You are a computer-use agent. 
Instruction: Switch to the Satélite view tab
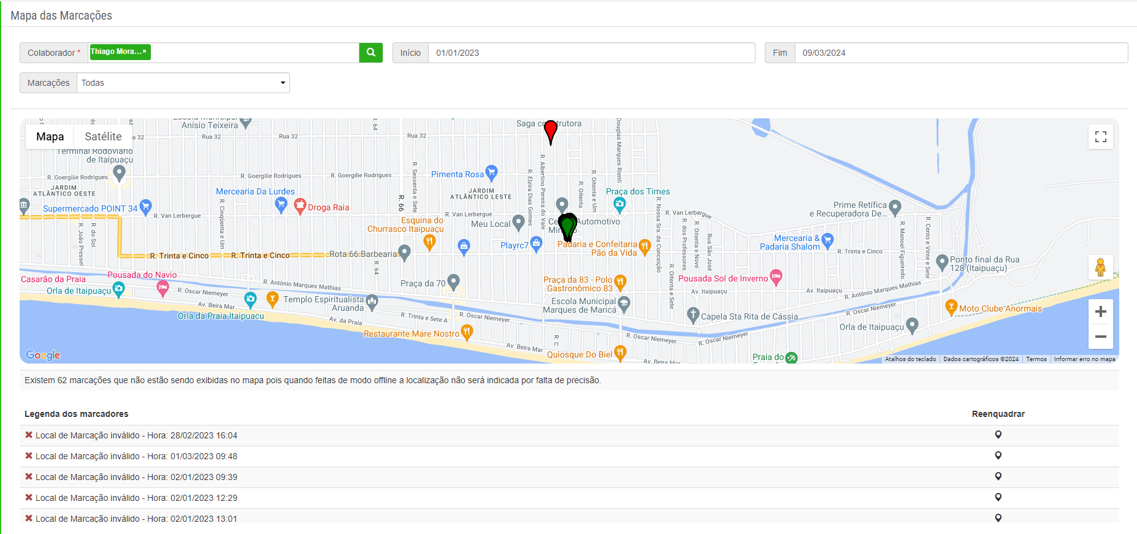[x=103, y=137]
